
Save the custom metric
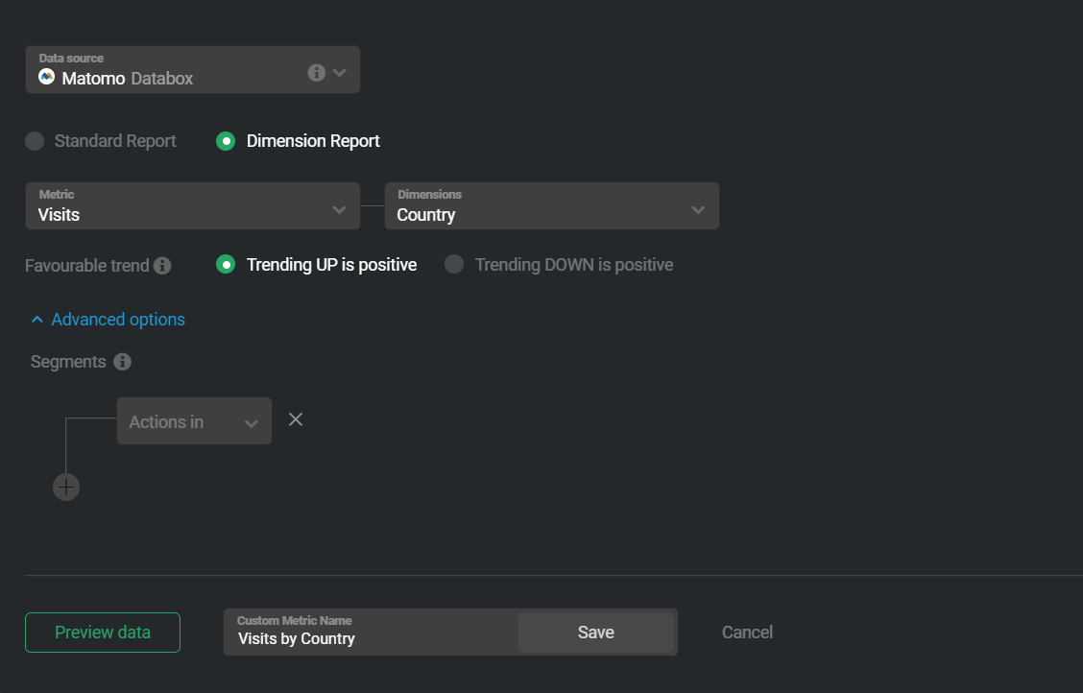(596, 632)
